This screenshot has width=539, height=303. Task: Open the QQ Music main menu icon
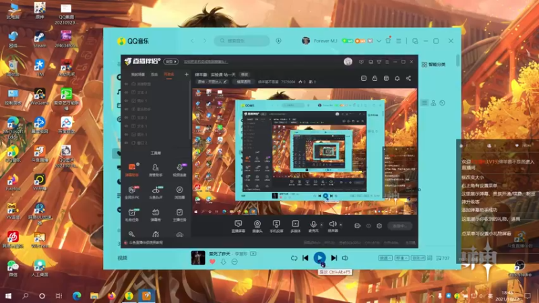point(399,41)
